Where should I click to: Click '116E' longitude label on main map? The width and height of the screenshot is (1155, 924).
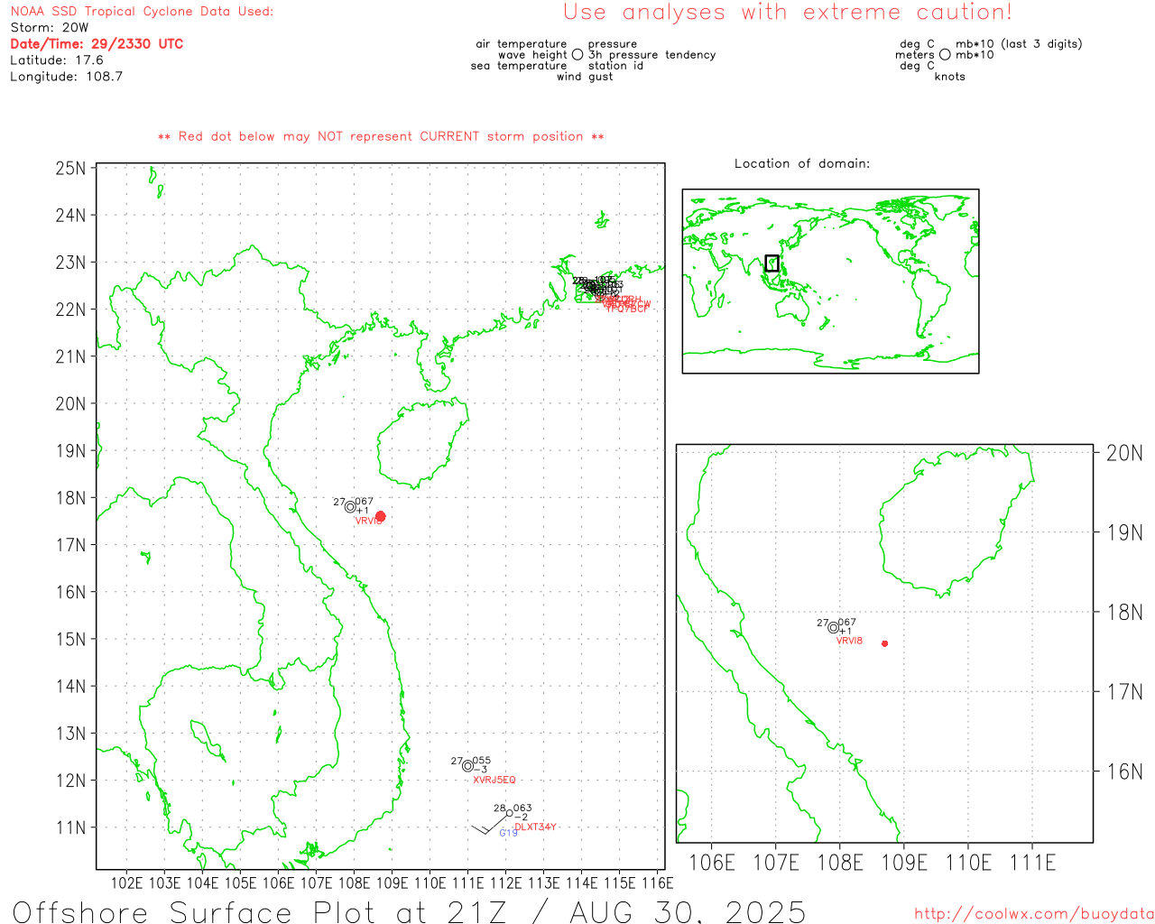[x=657, y=883]
